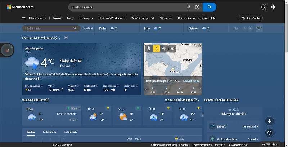Click the Přizpůsobit button
This screenshot has height=147, width=288.
tap(252, 18)
